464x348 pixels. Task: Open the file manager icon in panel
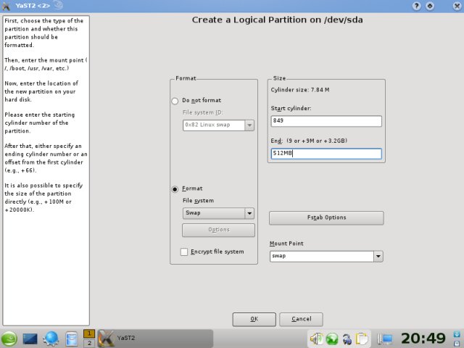pyautogui.click(x=71, y=339)
